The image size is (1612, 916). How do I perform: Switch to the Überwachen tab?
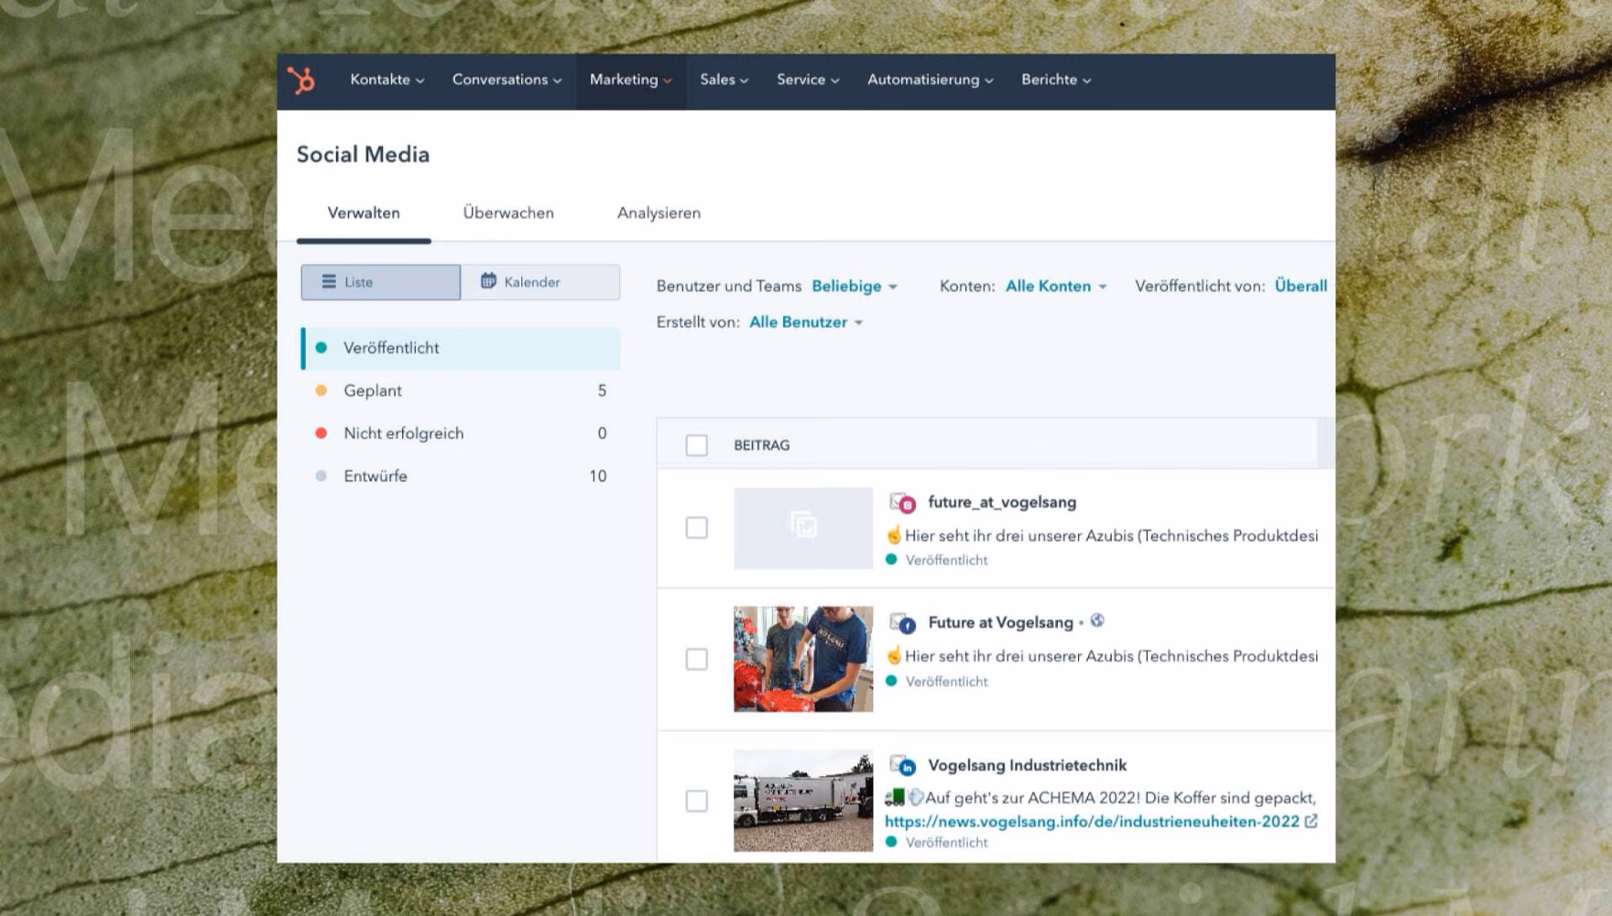pos(508,213)
